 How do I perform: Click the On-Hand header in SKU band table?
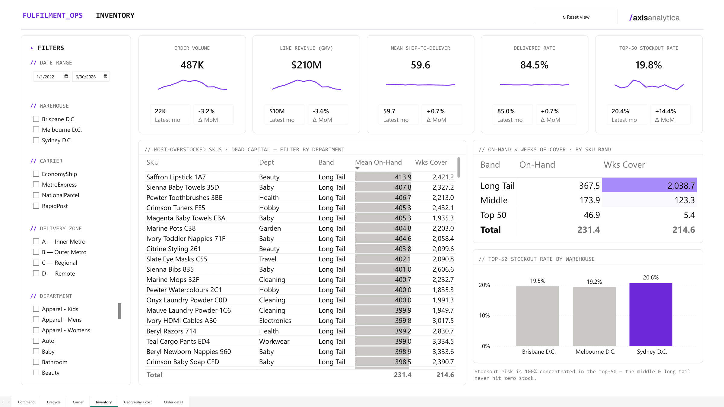click(537, 165)
